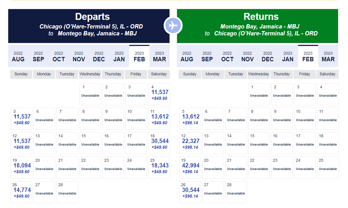
Task: Switch Departs calendar to NOV 2022
Action: tap(79, 56)
